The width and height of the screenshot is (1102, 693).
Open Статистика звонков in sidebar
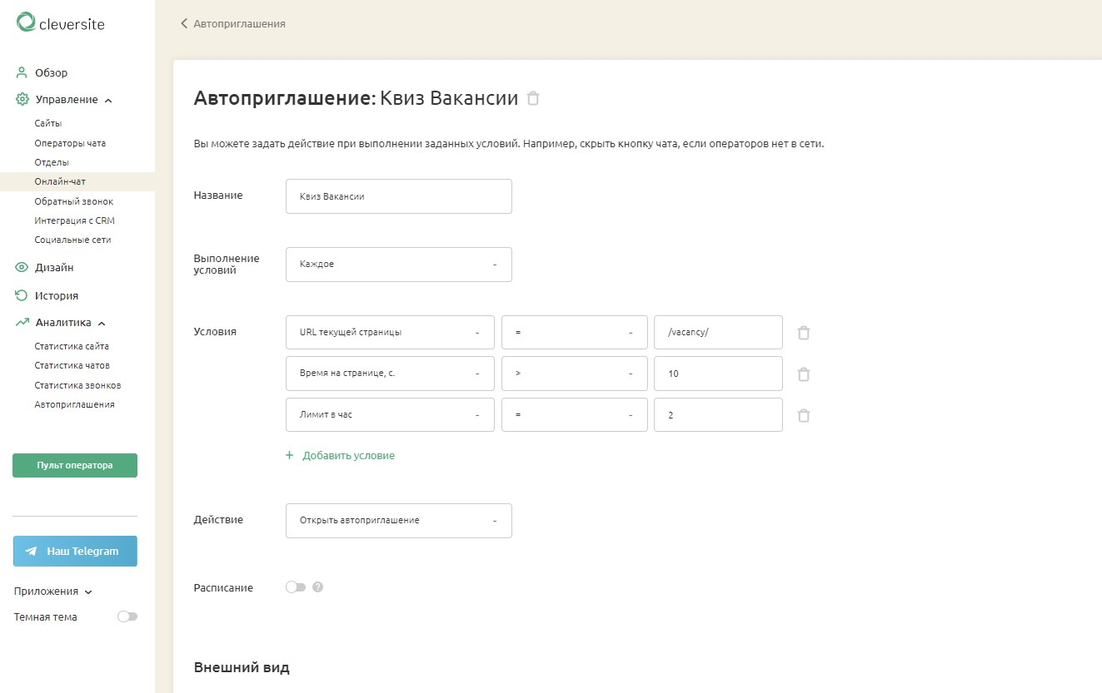(77, 385)
